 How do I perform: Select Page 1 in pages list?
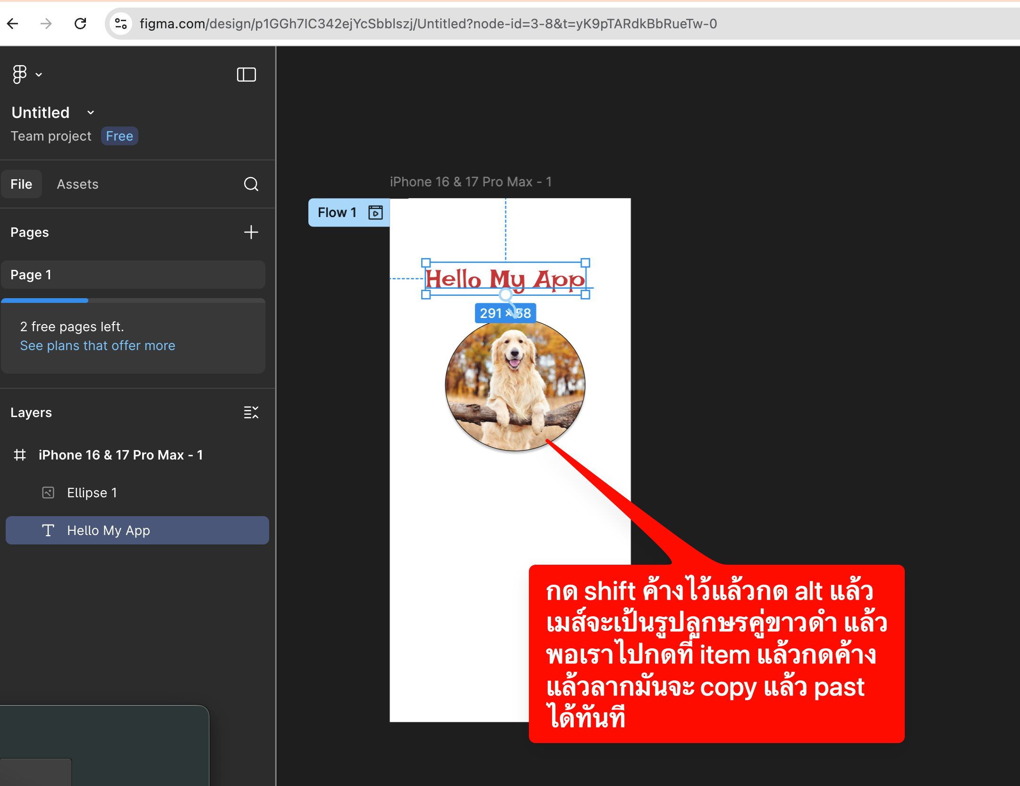tap(133, 275)
